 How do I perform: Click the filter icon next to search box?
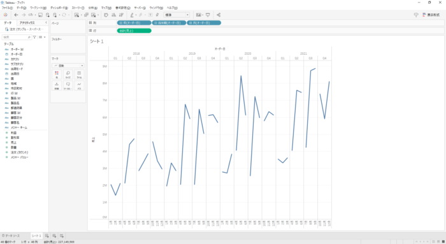pos(34,37)
